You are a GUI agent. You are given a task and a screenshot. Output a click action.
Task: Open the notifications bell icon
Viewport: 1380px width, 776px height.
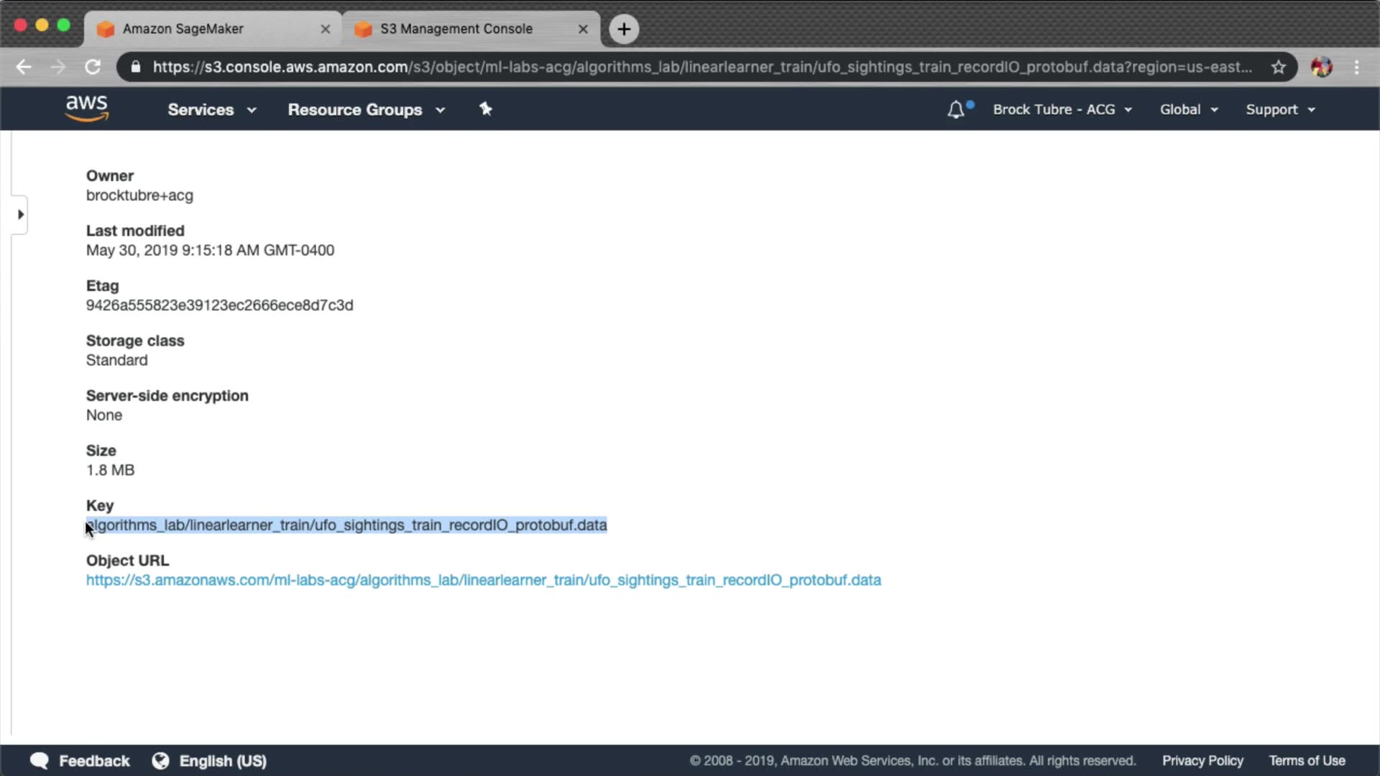pyautogui.click(x=956, y=110)
